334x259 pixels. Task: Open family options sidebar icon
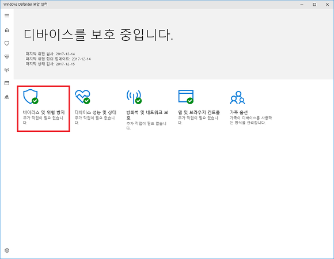(7, 97)
